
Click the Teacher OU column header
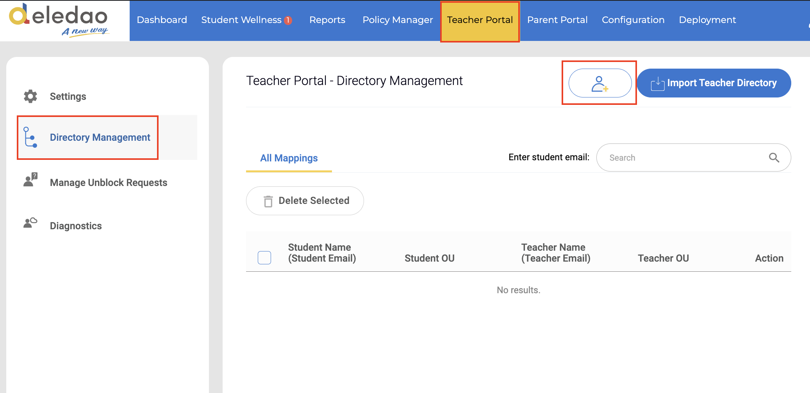tap(663, 258)
